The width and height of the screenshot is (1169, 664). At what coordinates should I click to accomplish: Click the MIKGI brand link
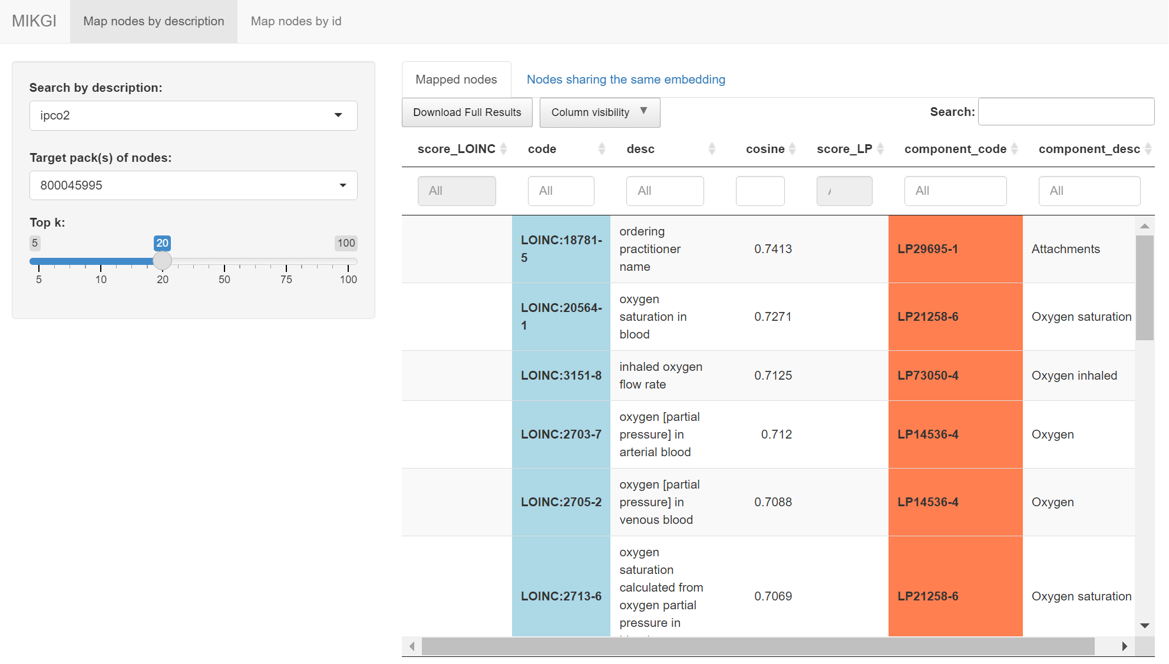click(x=34, y=21)
